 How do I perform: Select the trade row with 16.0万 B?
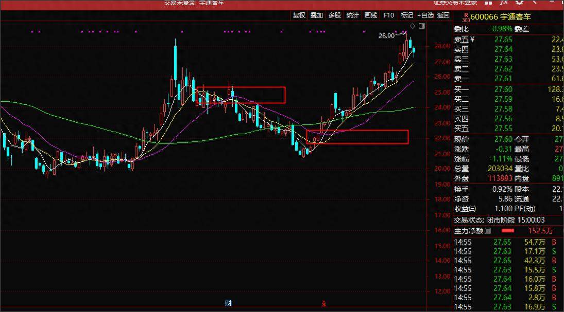tap(508, 279)
